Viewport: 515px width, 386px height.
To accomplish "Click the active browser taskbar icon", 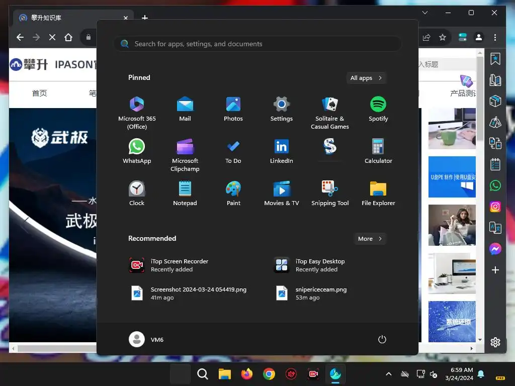I will coord(335,374).
